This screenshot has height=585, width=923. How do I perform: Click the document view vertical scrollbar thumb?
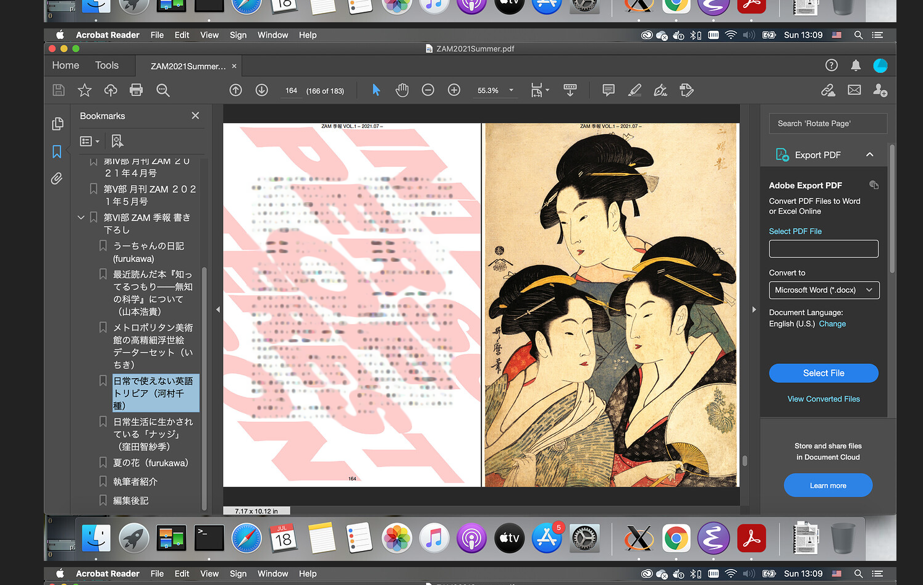pyautogui.click(x=744, y=461)
